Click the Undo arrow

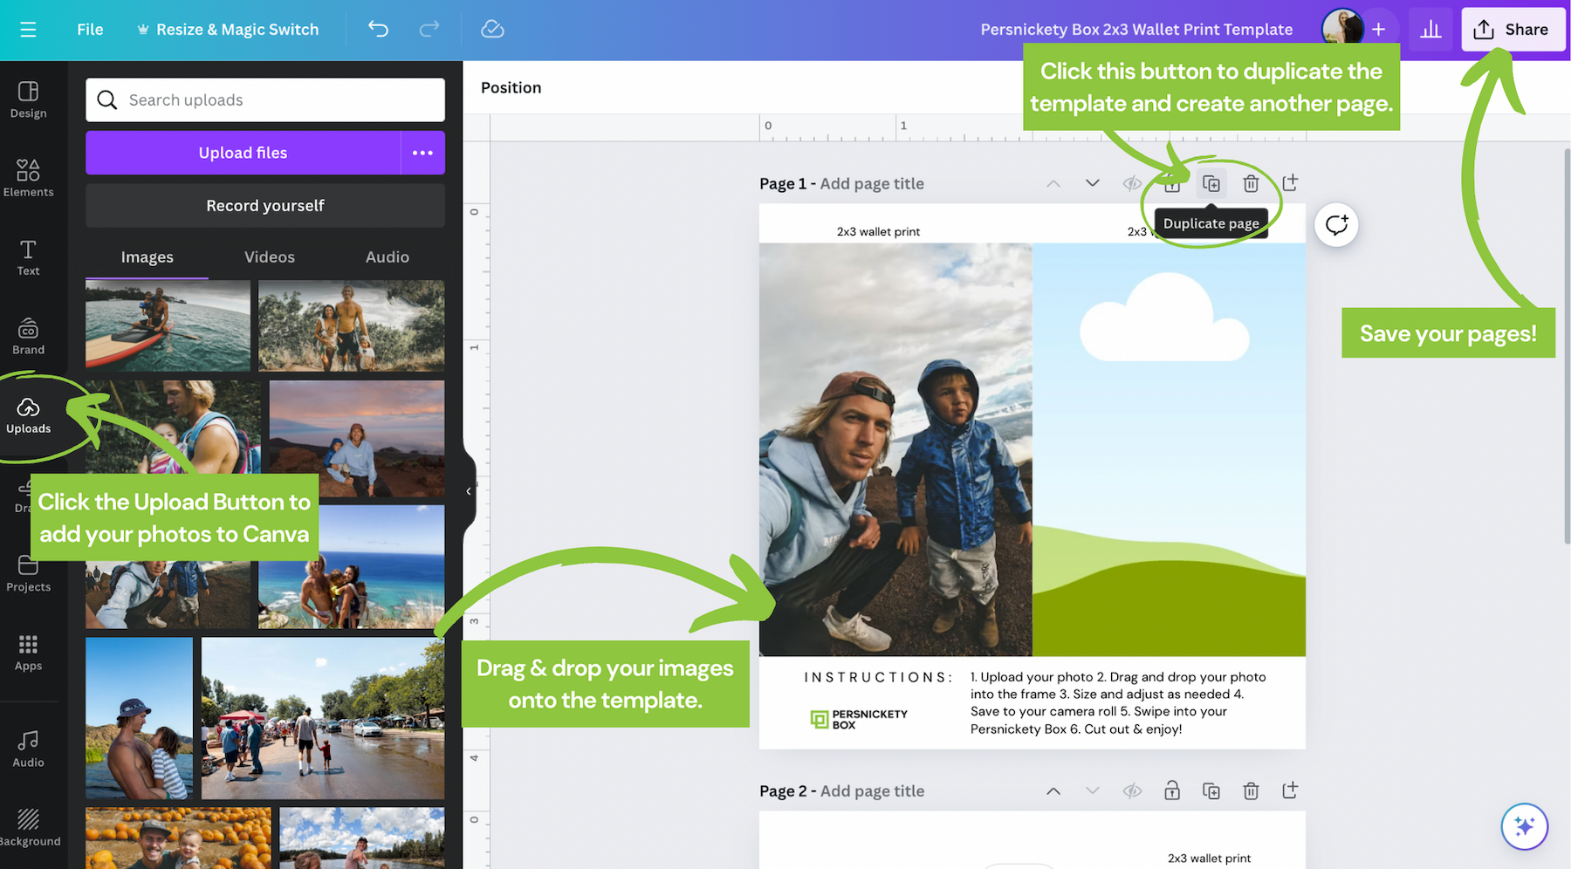[378, 29]
